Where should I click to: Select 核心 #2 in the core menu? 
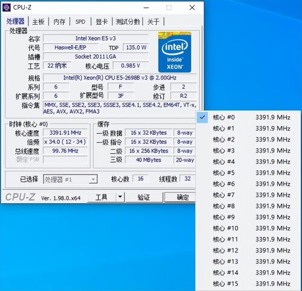click(x=248, y=139)
